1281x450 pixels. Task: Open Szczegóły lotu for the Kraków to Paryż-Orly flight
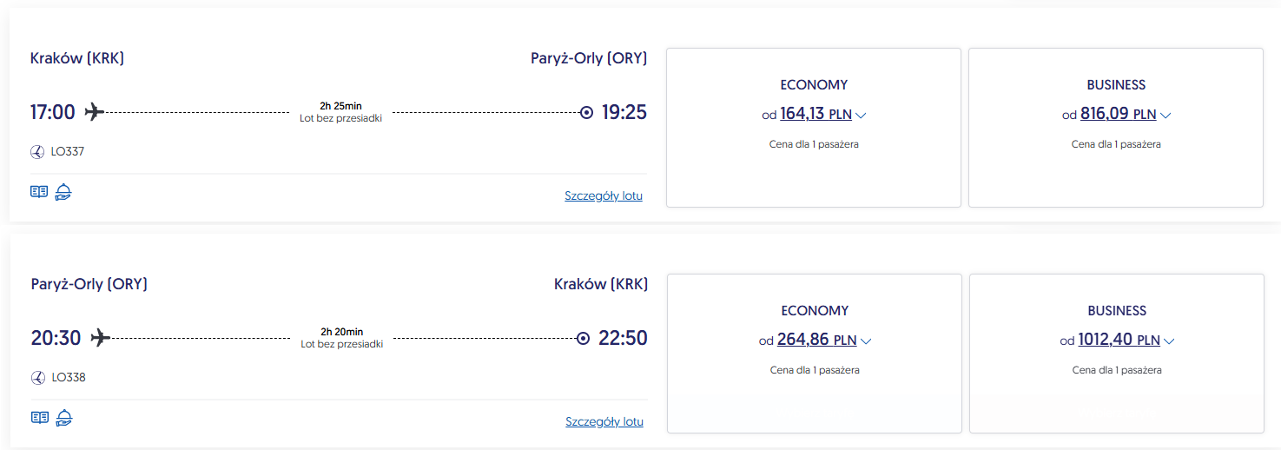point(604,196)
